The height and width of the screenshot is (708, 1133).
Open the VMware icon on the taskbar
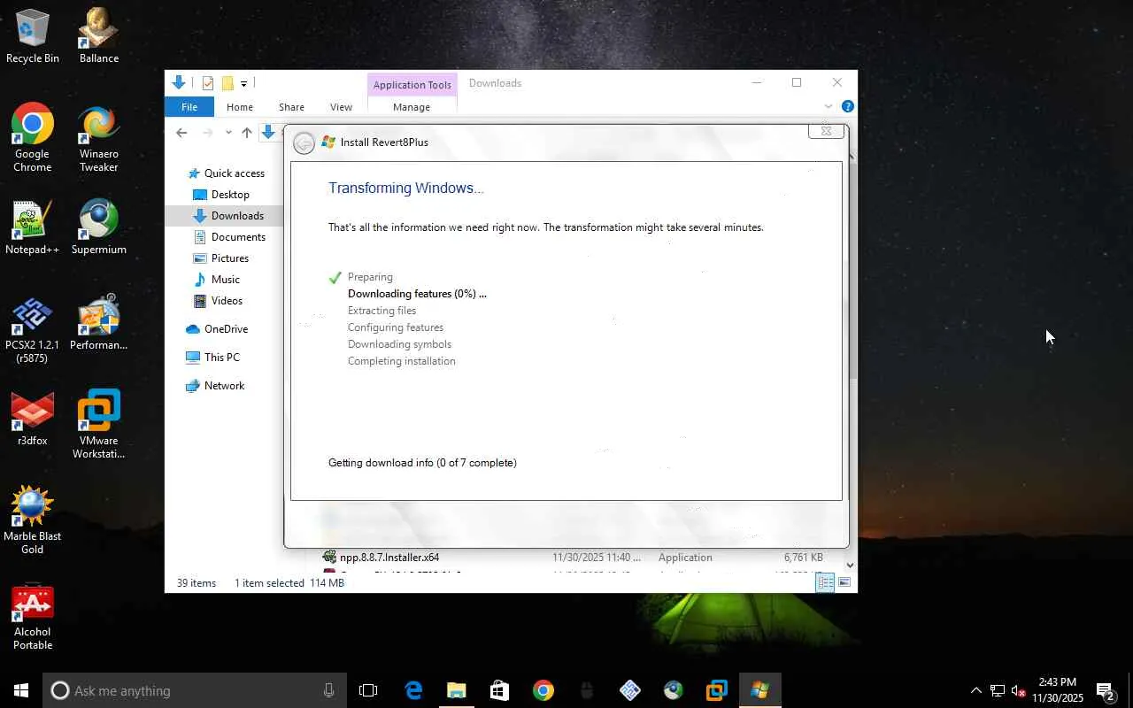pyautogui.click(x=716, y=690)
